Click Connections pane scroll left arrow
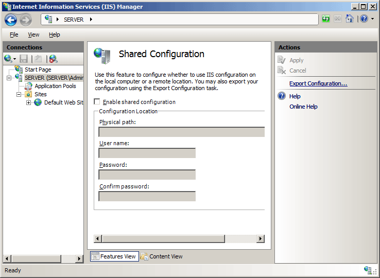 7,259
